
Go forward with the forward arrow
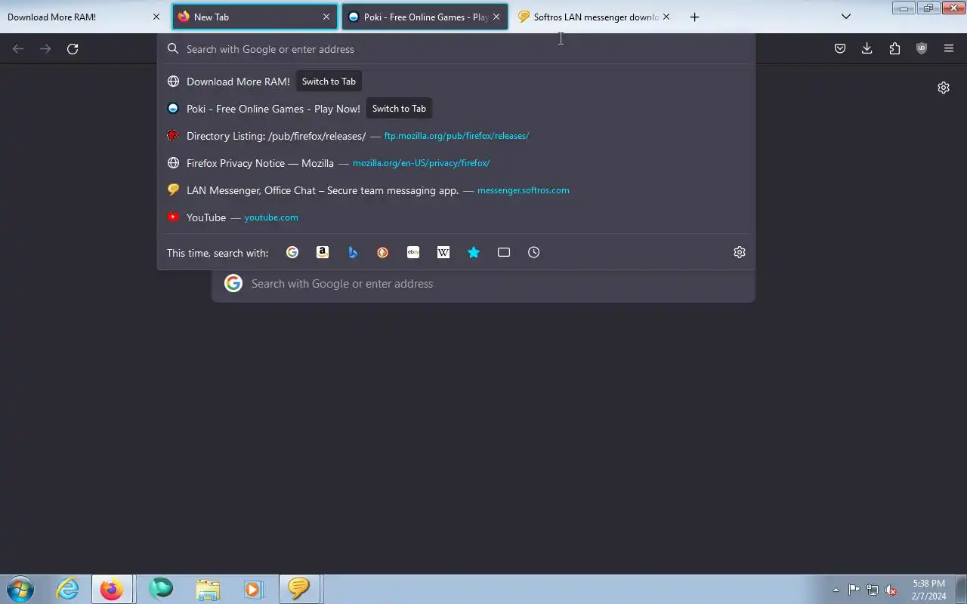coord(45,49)
